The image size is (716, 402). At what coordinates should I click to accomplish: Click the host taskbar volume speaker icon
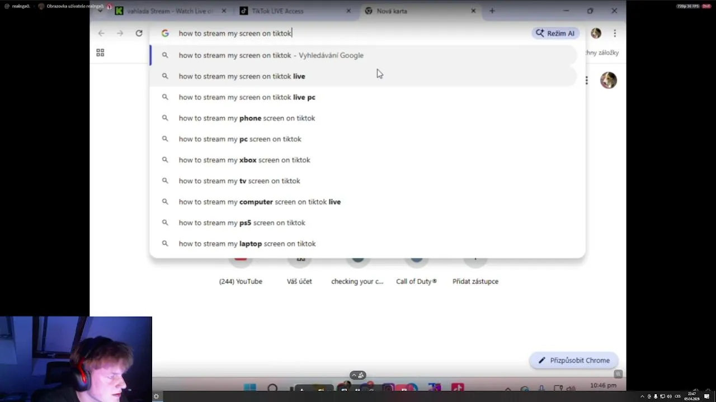pos(670,396)
